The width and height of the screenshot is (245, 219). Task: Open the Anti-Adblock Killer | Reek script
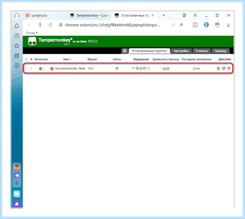click(70, 69)
